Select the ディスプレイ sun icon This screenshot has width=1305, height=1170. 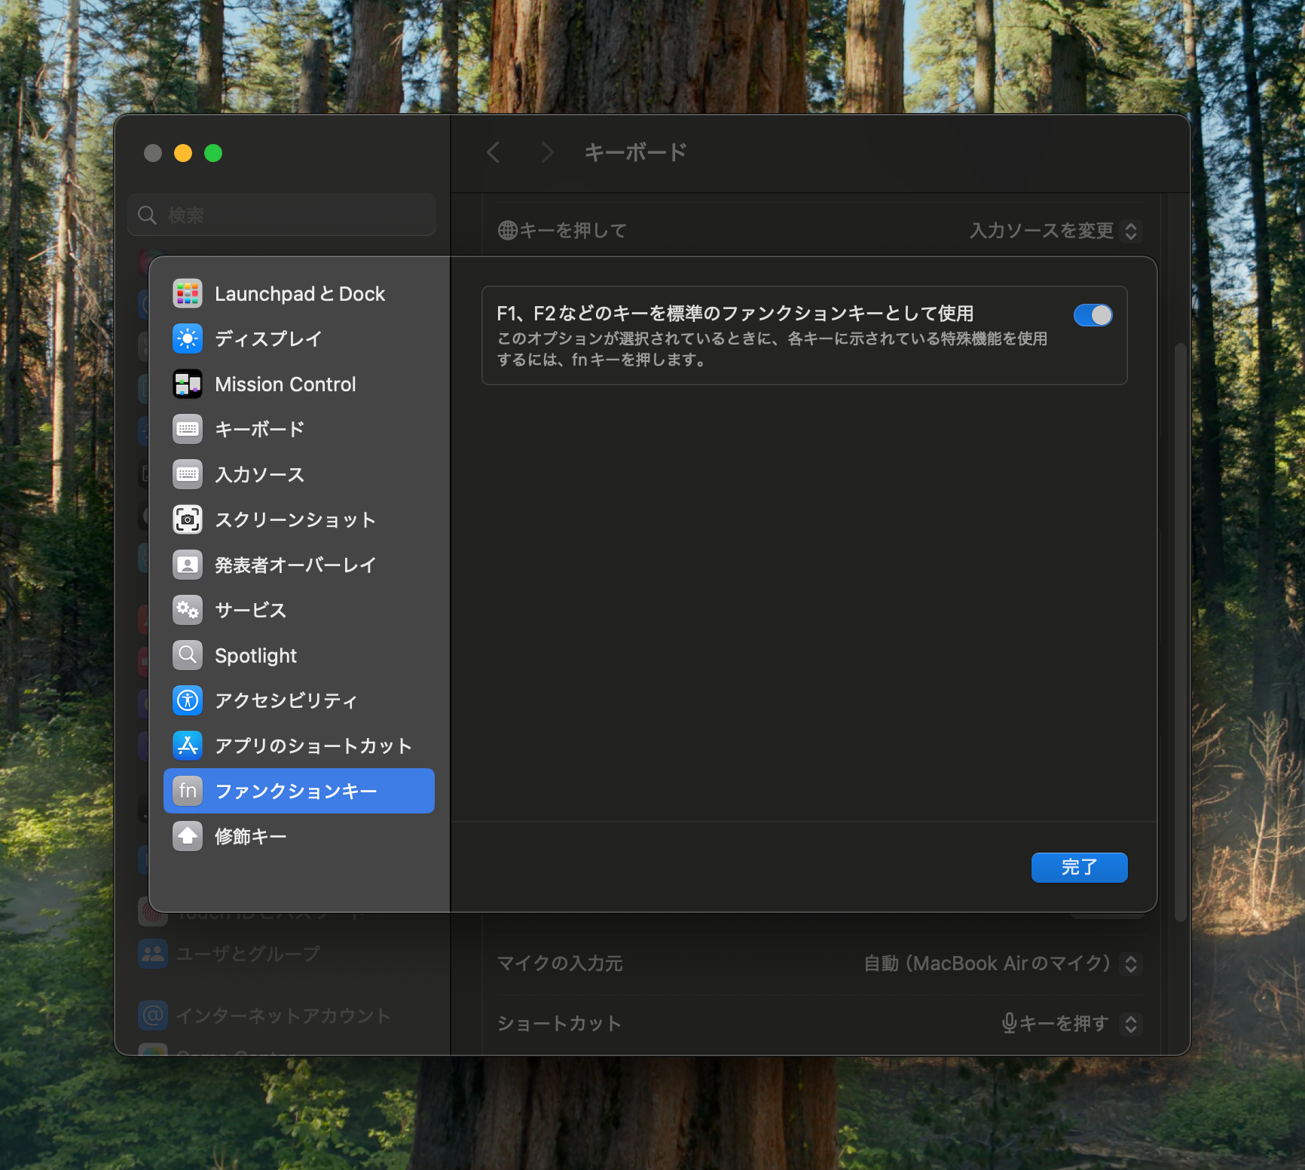pyautogui.click(x=188, y=338)
